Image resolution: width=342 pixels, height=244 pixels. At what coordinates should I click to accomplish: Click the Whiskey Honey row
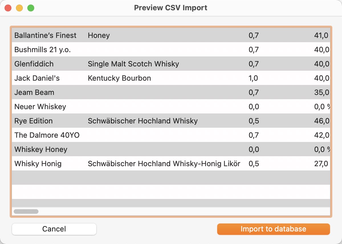(x=171, y=149)
